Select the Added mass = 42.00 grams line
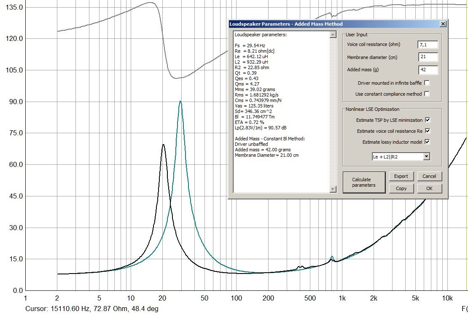This screenshot has height=314, width=468. point(263,150)
